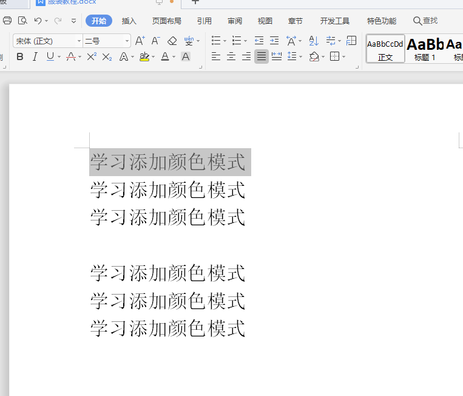Center align text
This screenshot has width=463, height=396.
tap(231, 56)
